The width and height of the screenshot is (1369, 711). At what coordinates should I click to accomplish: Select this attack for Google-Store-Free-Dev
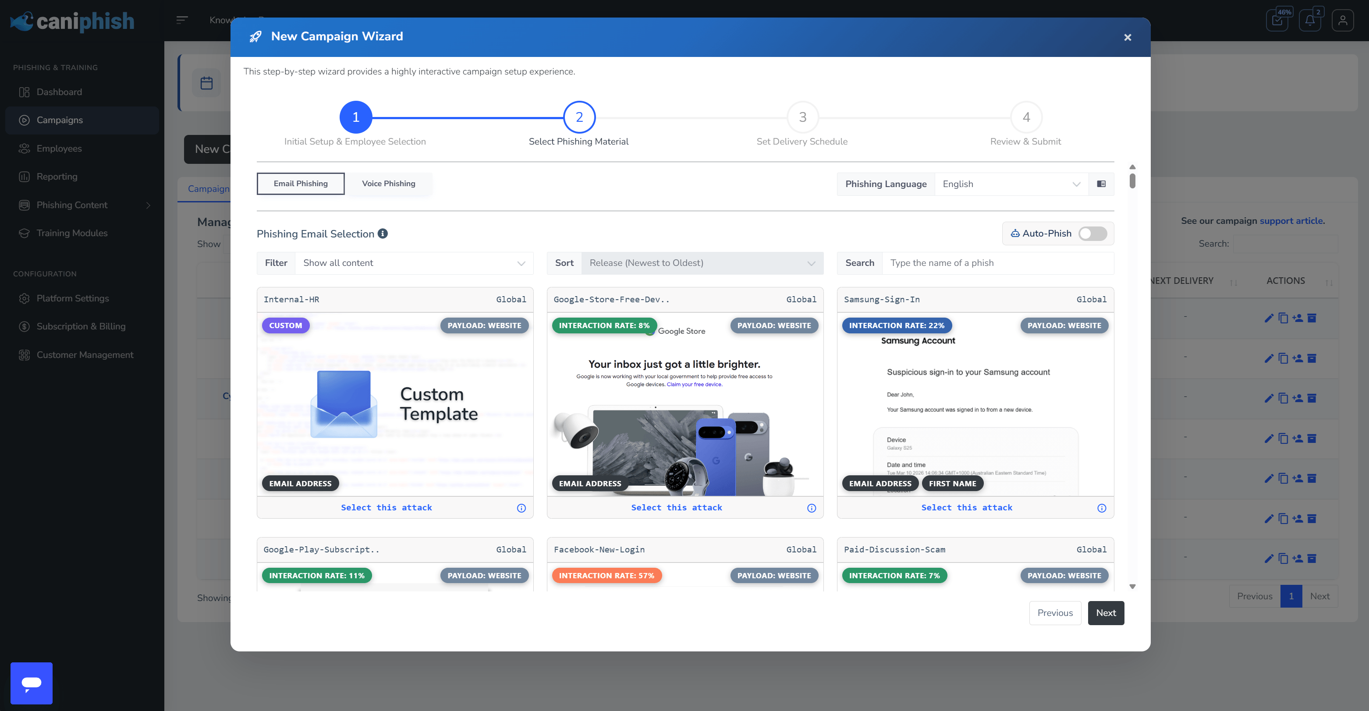[677, 508]
